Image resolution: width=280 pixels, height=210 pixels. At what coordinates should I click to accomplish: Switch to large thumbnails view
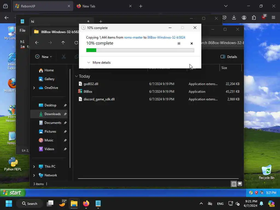pos(240,184)
